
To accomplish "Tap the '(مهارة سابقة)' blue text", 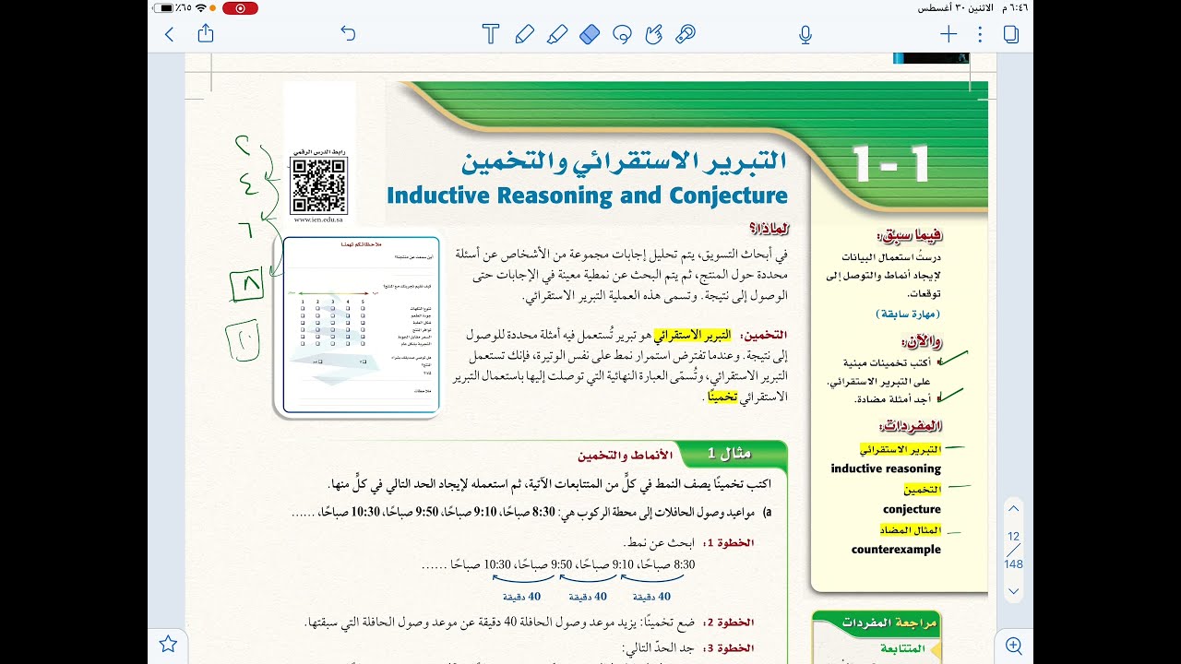I will tap(909, 314).
